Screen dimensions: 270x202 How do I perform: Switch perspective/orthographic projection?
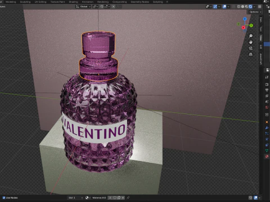(251, 54)
